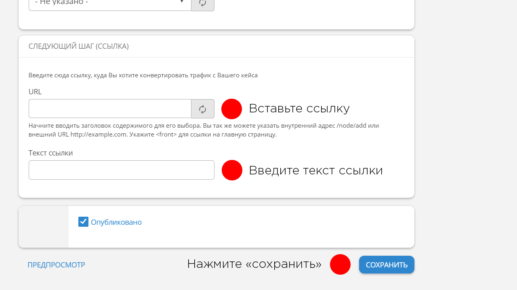Click the "Введите сюда ссылку" instruction text
517x290 pixels.
(x=143, y=75)
